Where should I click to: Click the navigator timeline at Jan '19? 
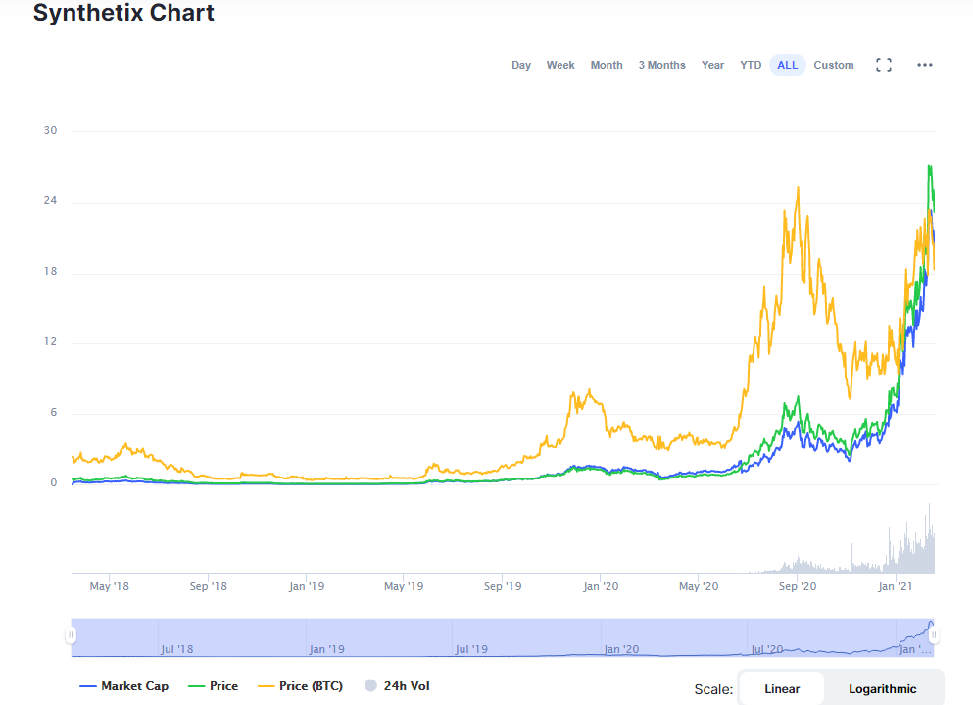point(326,647)
